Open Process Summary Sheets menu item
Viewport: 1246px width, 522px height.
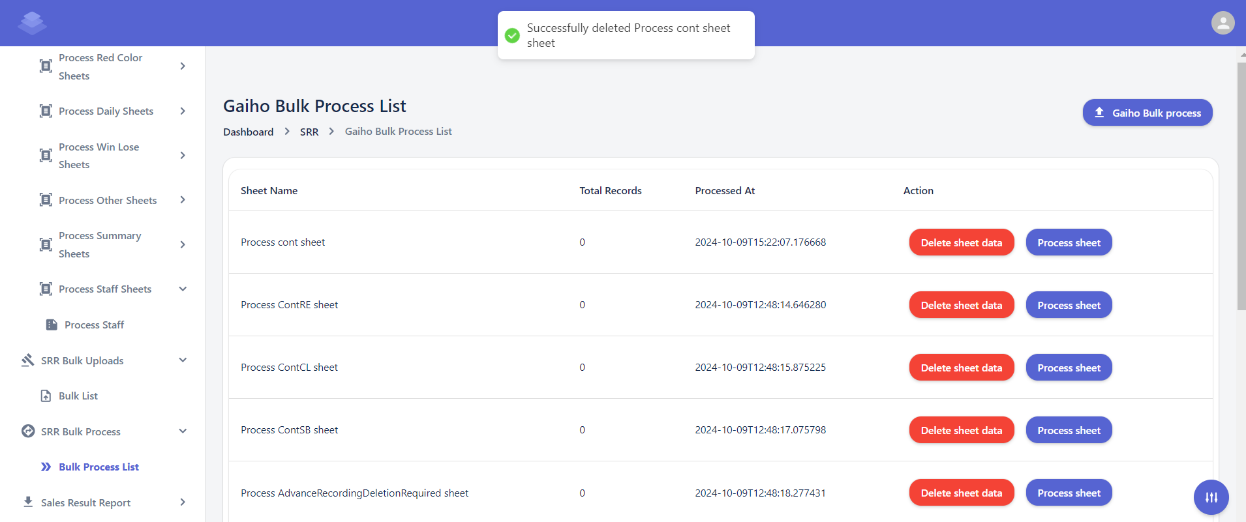pos(100,244)
